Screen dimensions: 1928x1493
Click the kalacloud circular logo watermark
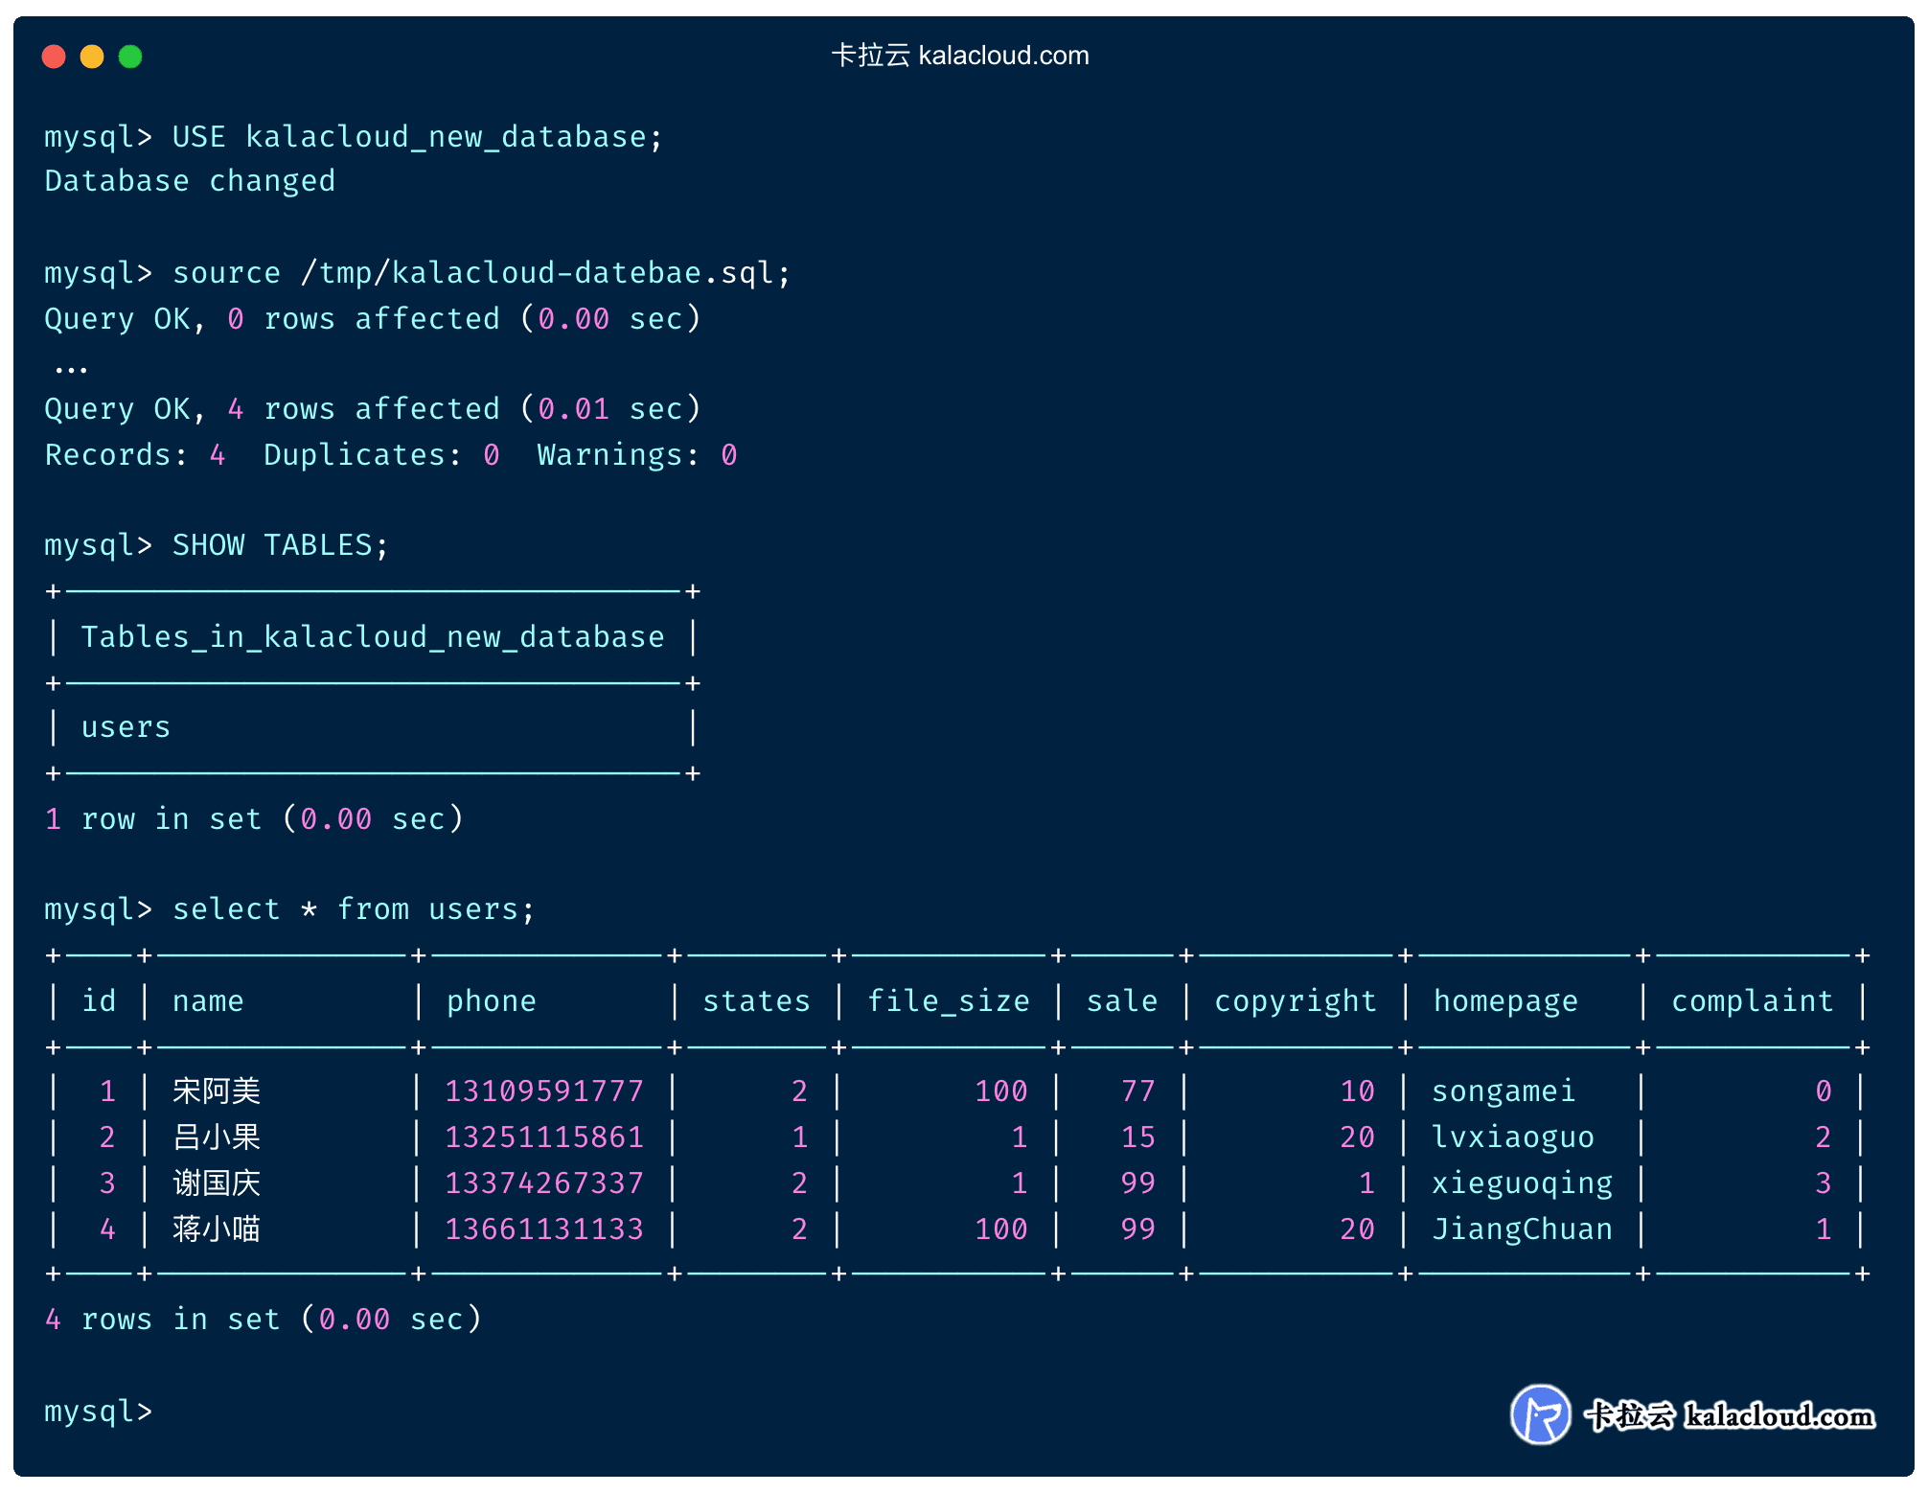1543,1414
